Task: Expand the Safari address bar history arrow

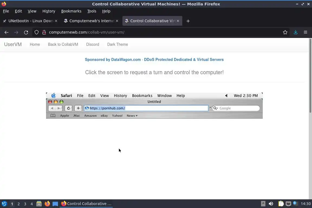Action: point(210,108)
